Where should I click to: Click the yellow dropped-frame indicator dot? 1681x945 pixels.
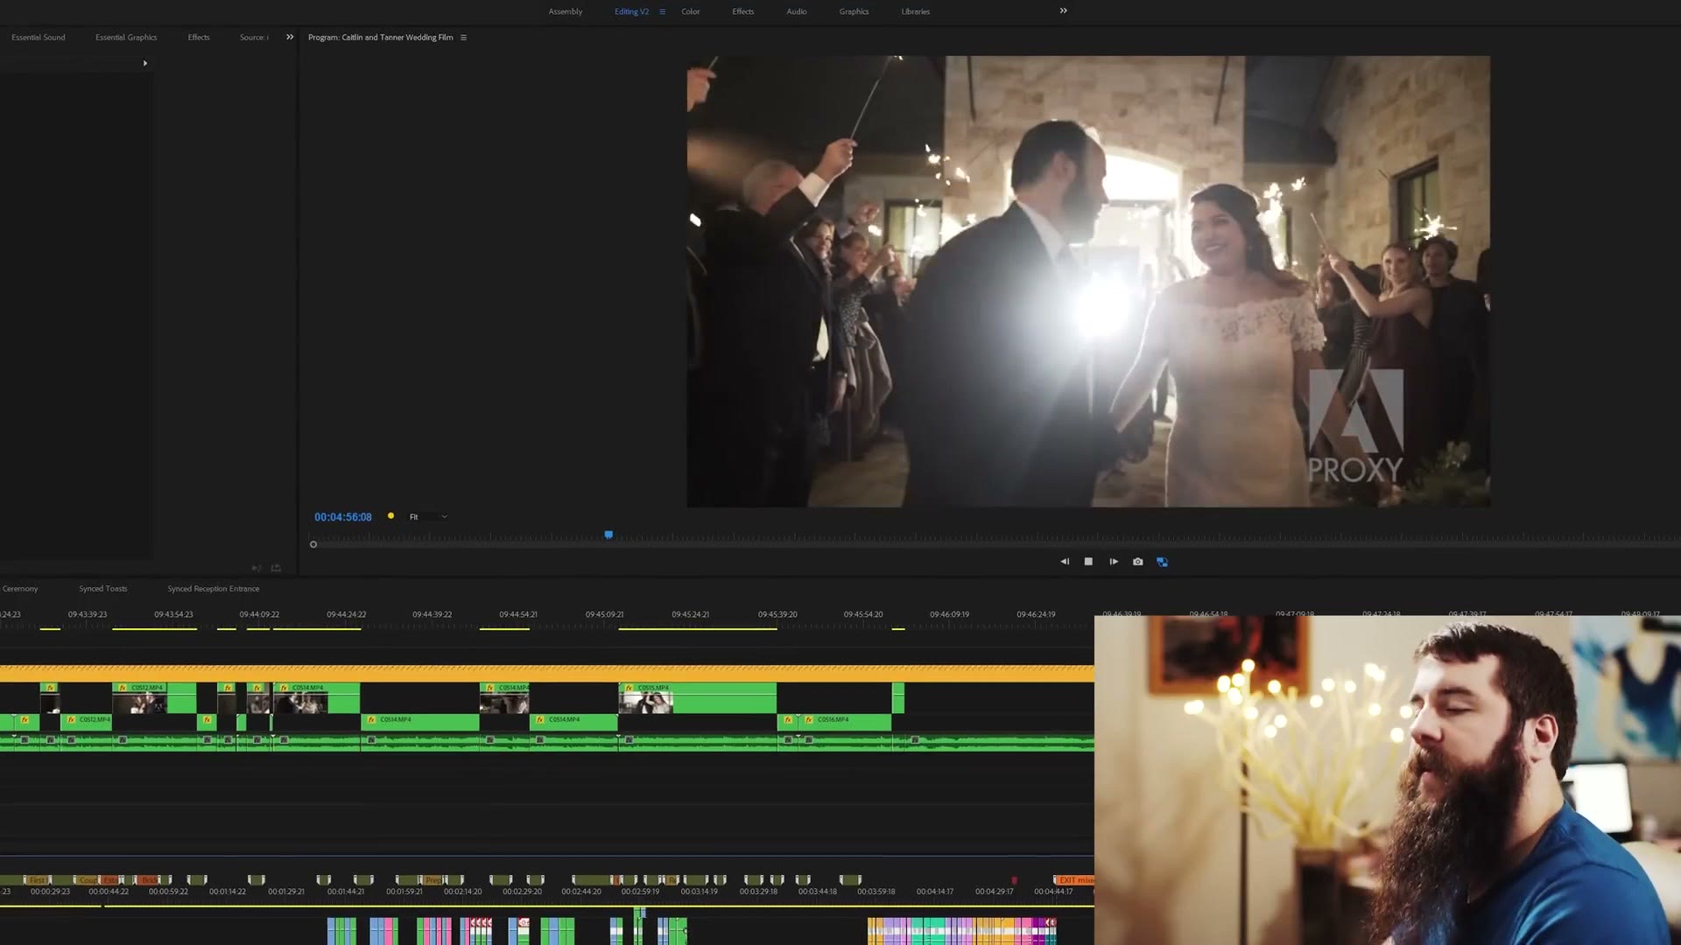coord(390,516)
